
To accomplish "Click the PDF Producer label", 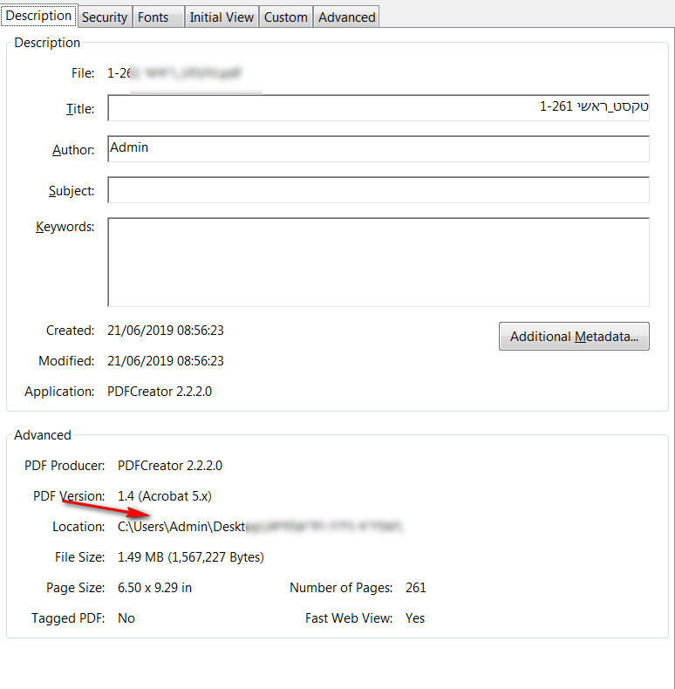I will pos(65,466).
